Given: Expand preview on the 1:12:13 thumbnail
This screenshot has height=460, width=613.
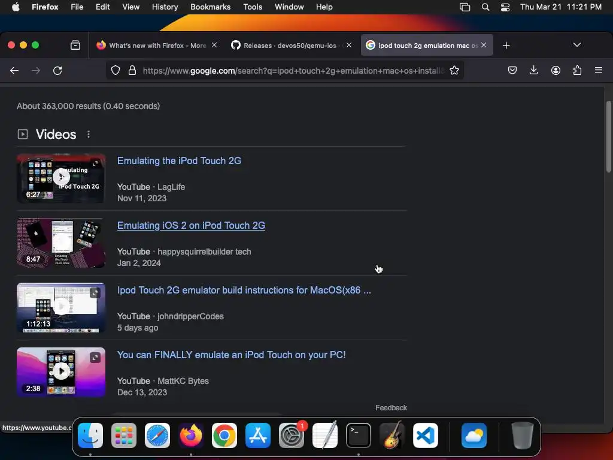Looking at the screenshot, I should [95, 292].
